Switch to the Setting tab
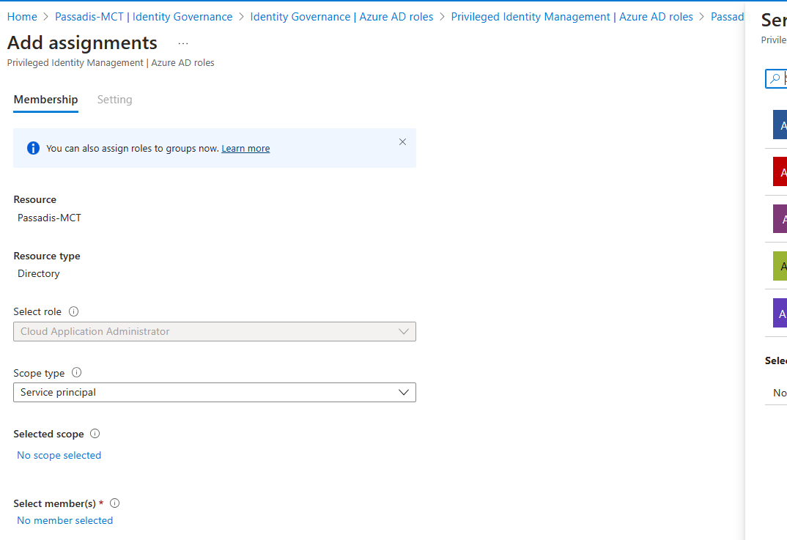The image size is (787, 540). click(114, 99)
